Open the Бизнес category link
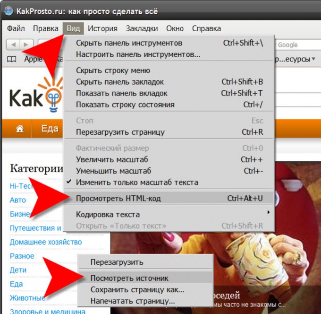Screen dimensions: 321x314 pyautogui.click(x=21, y=214)
